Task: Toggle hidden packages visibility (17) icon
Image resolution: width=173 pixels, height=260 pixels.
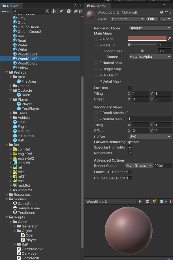Action: click(x=78, y=11)
